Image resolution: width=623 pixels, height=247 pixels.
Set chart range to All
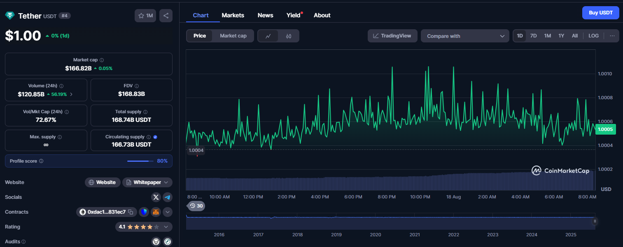575,36
